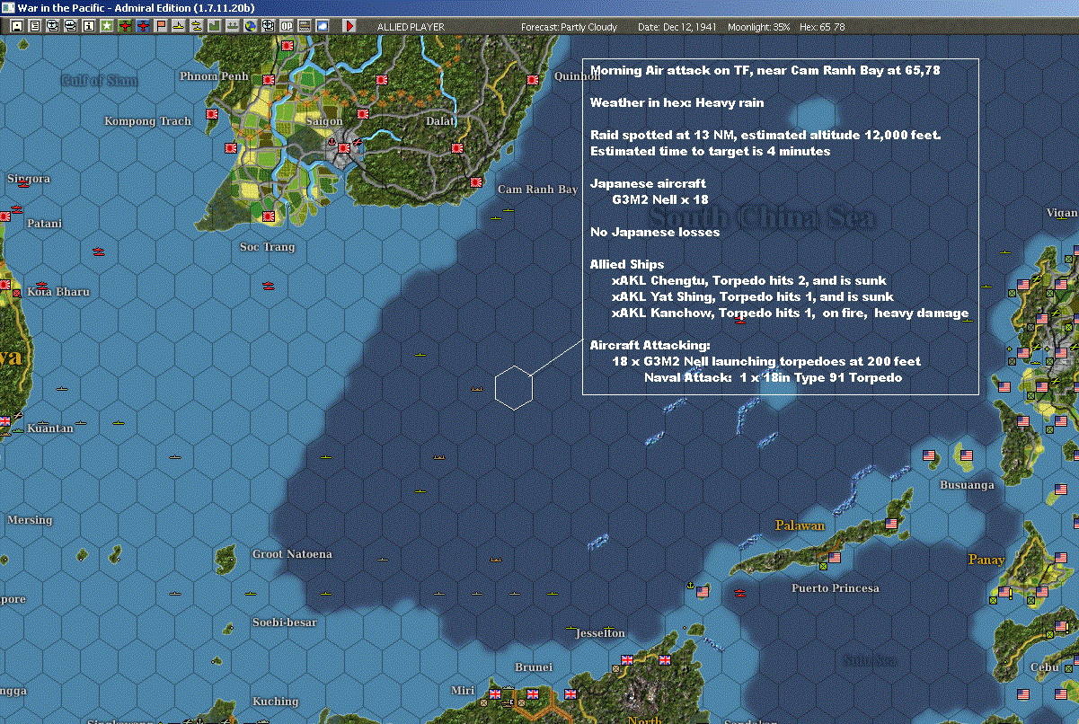Click 'Naval Attack: 1 x 18in Type 91 Torpedo'
Screen dimensions: 1079x724
(773, 377)
